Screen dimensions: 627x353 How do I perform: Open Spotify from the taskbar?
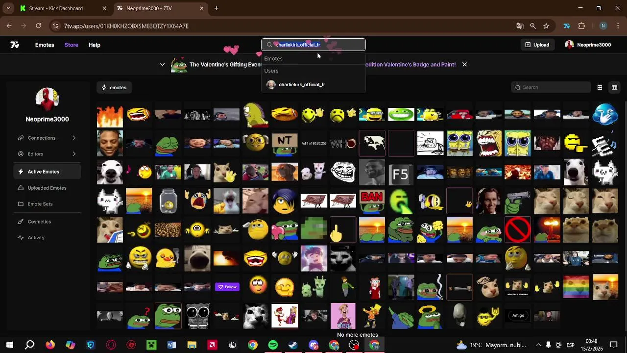click(273, 345)
